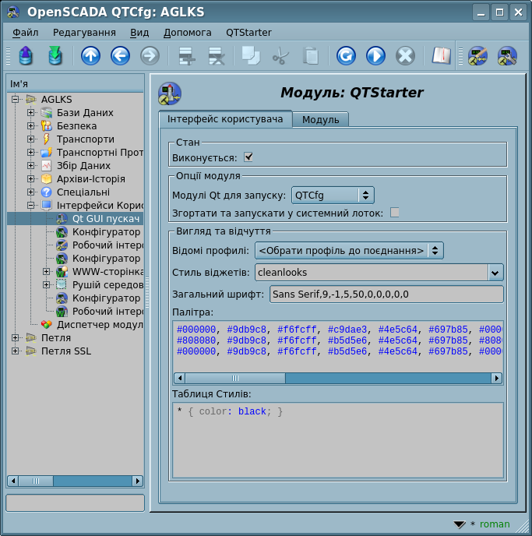Image resolution: width=532 pixels, height=536 pixels.
Task: Click Безпека security icon in tree
Action: click(x=47, y=125)
